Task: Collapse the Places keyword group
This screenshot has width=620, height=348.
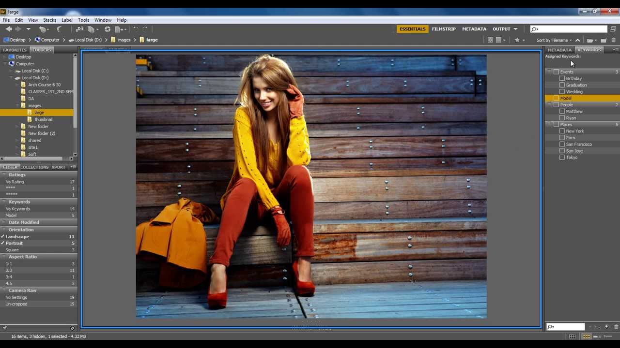Action: tap(549, 125)
